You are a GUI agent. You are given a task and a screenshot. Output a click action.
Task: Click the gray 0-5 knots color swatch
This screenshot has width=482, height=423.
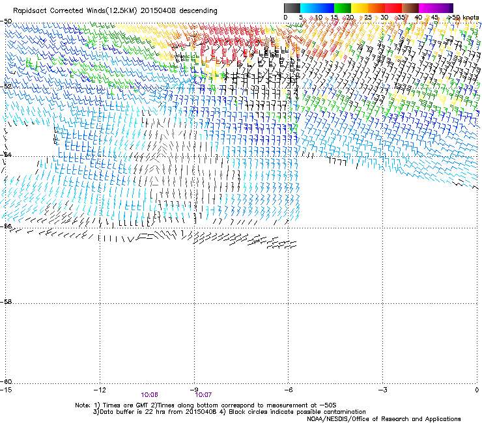[x=292, y=8]
